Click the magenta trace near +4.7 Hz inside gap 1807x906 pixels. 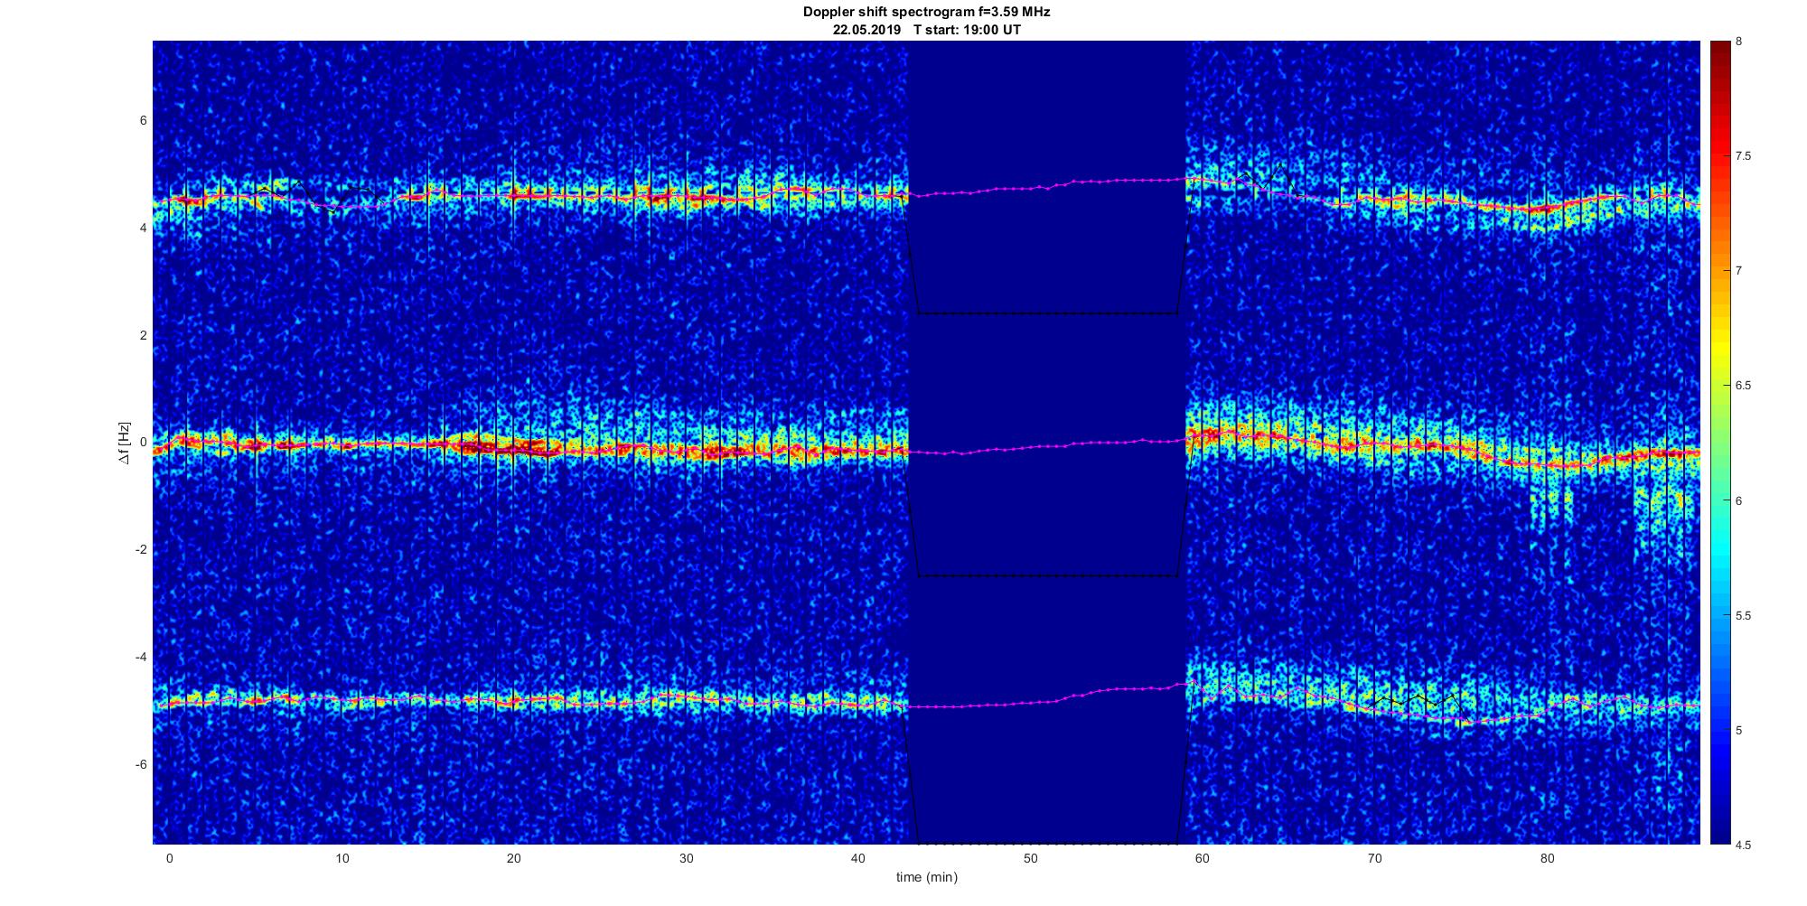tap(1046, 186)
